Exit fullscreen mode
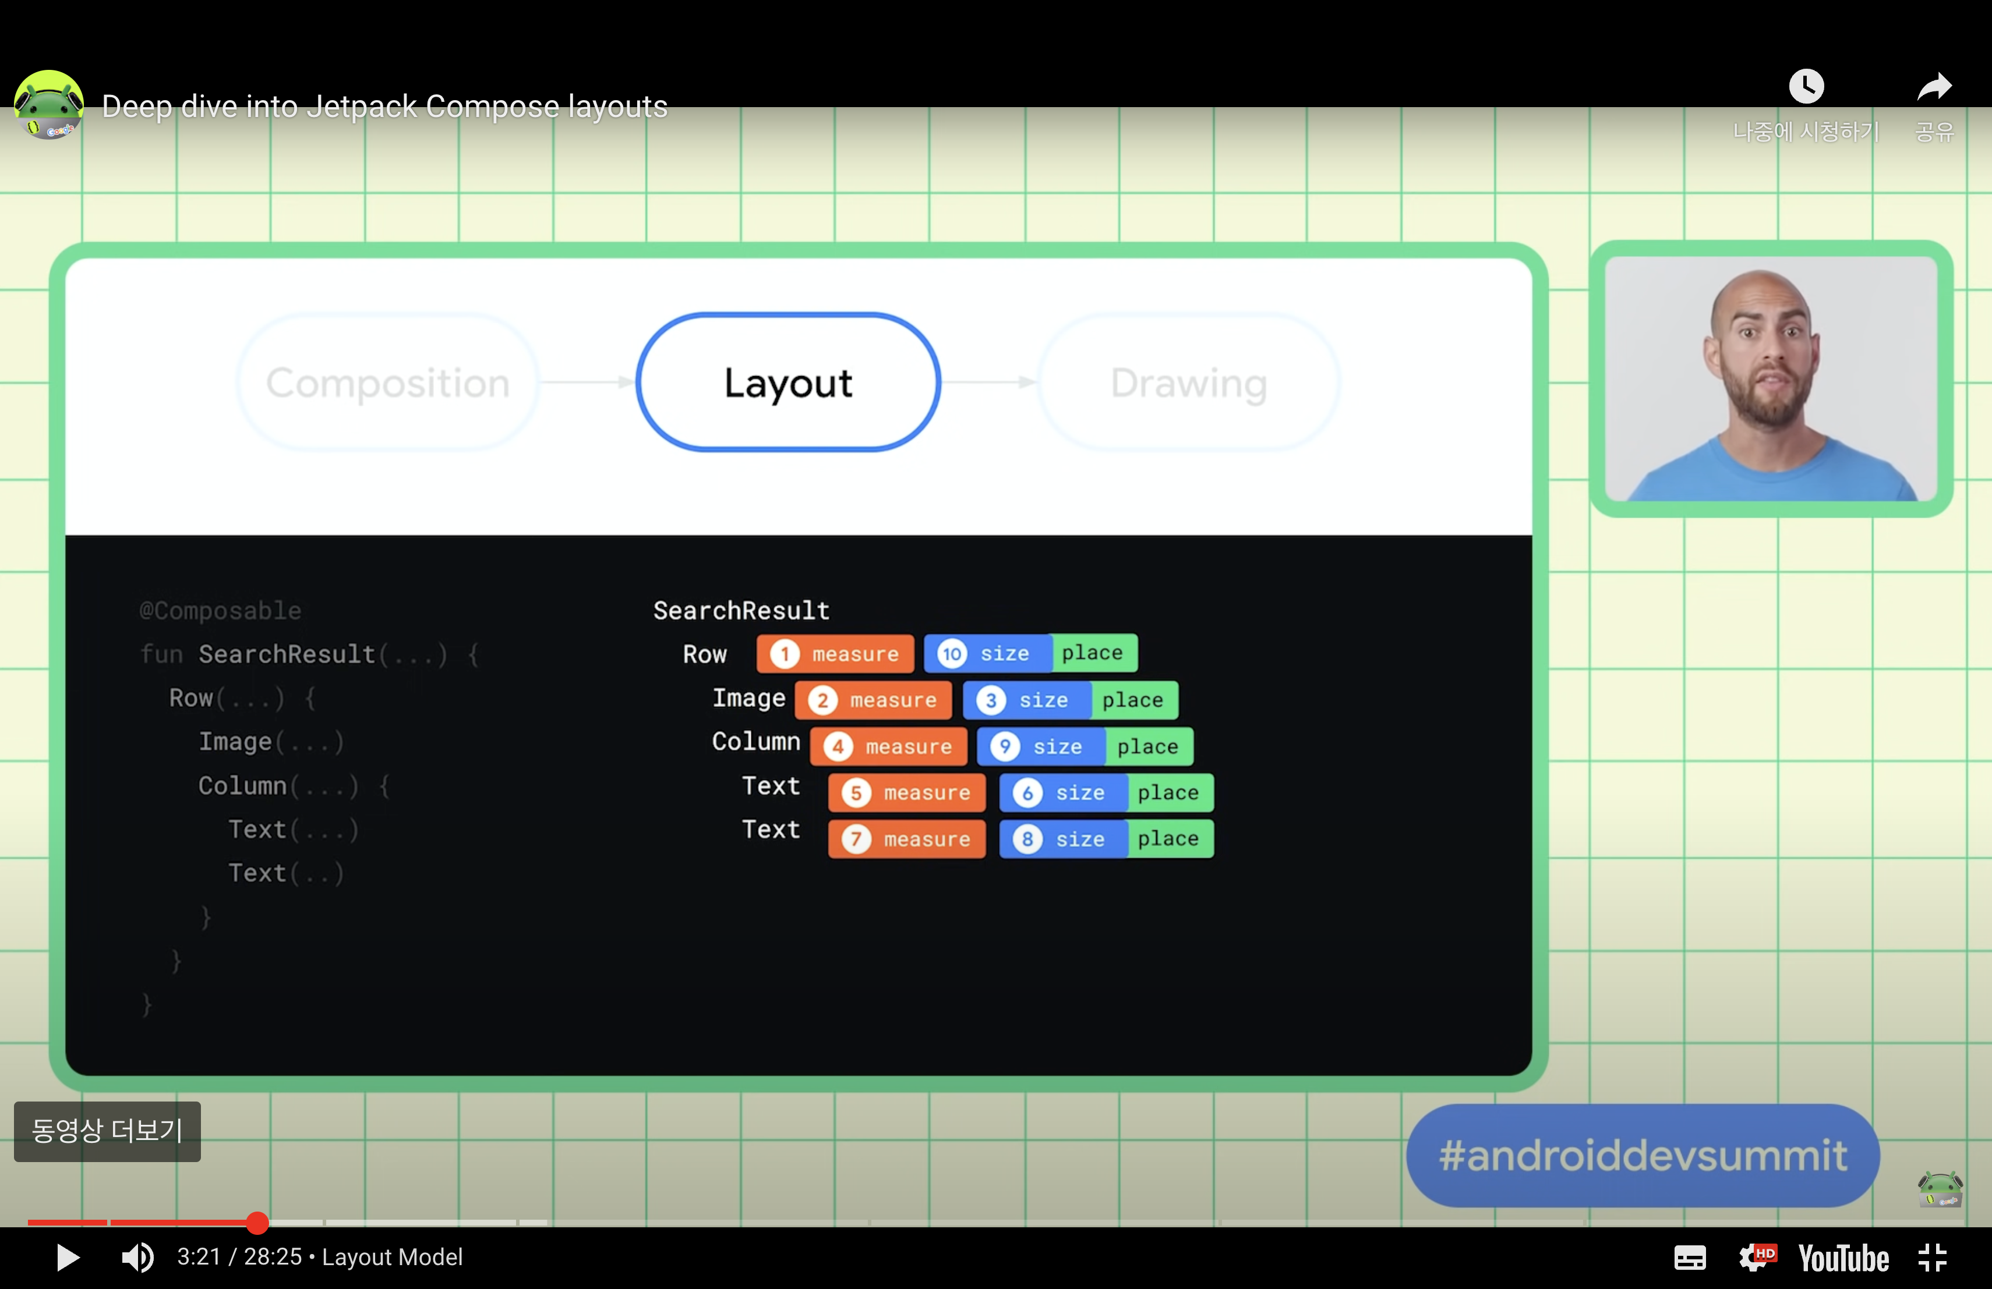This screenshot has height=1289, width=1992. (1933, 1257)
